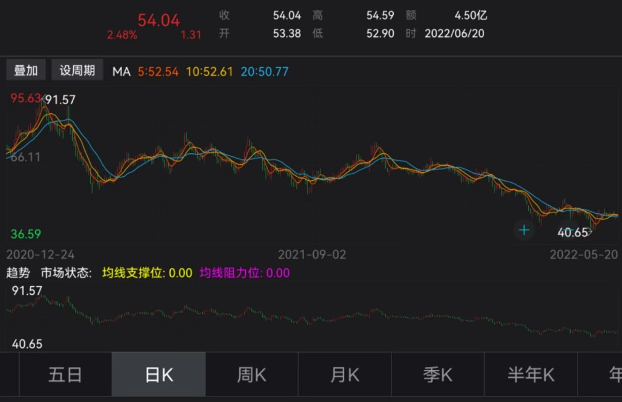Click the low price 52.90
Viewport: 622px width, 402px height.
tap(380, 33)
